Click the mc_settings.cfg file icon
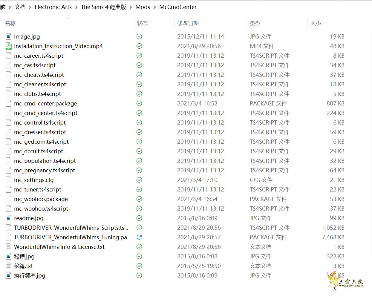 (8, 180)
